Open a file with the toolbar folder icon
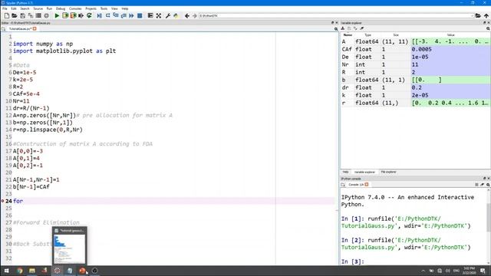Screen dimensions: 491x276 (x=15, y=15)
